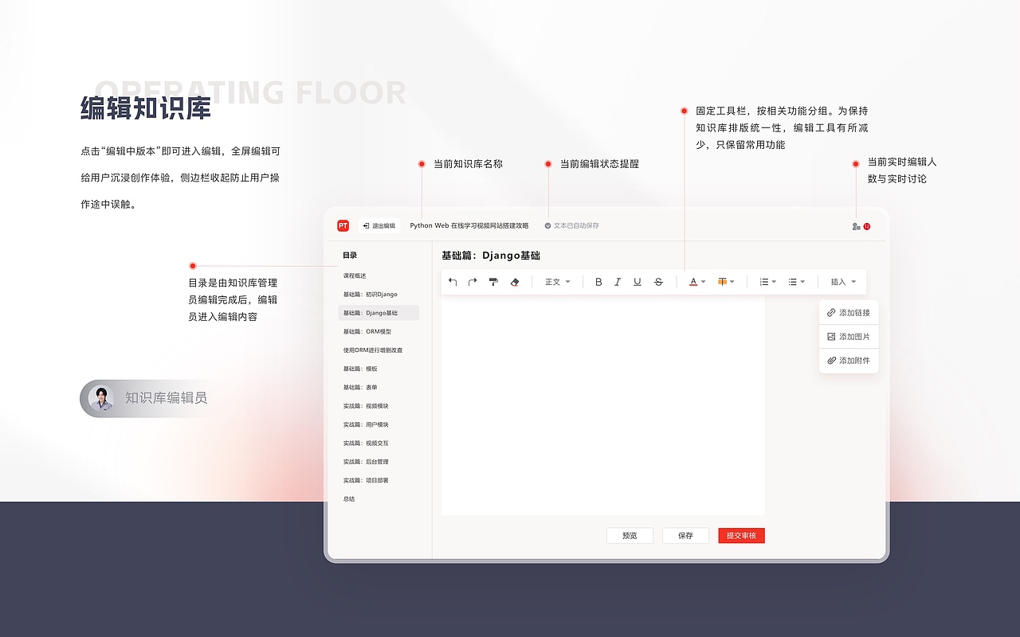Screen dimensions: 1020x637
Task: Click the undo arrow in toolbar
Action: coord(453,282)
